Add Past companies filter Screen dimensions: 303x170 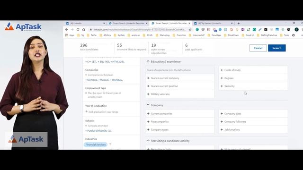[180, 122]
